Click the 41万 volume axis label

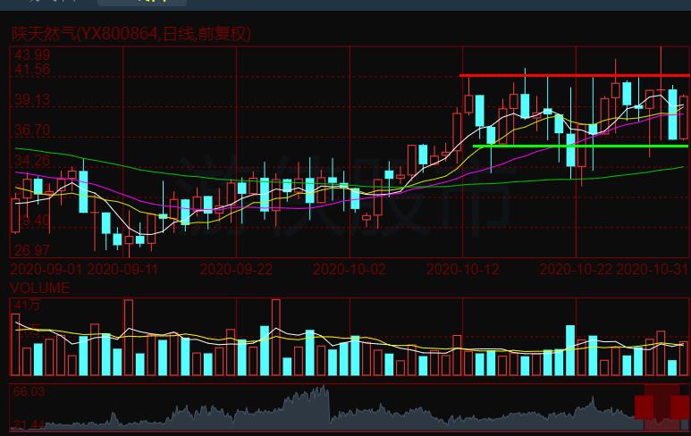(x=28, y=305)
